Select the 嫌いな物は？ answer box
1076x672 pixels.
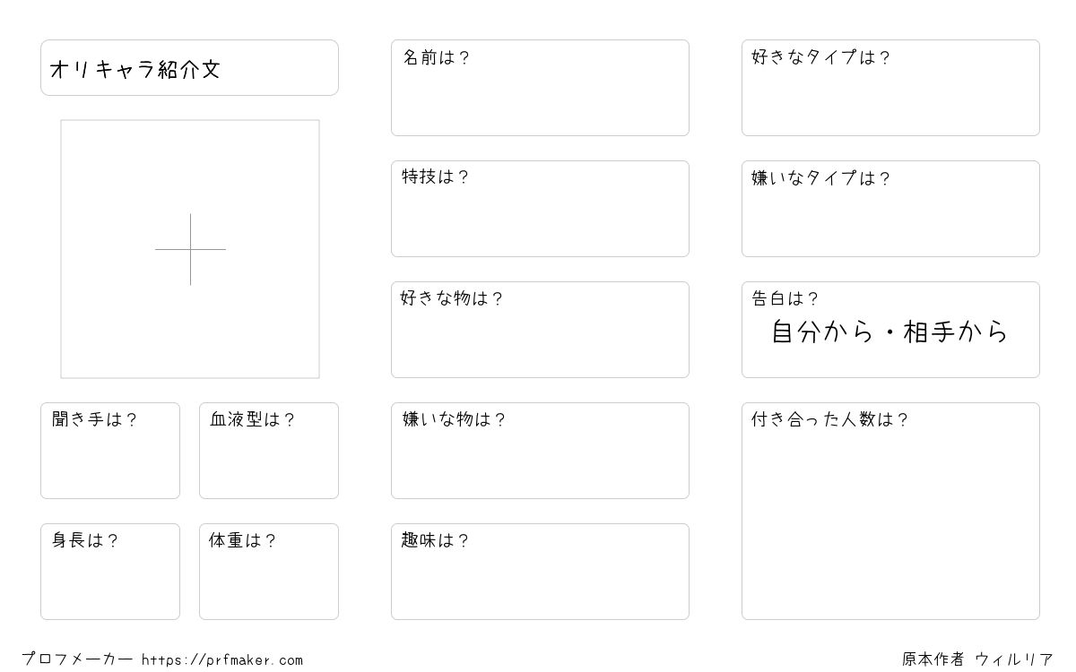[x=540, y=451]
